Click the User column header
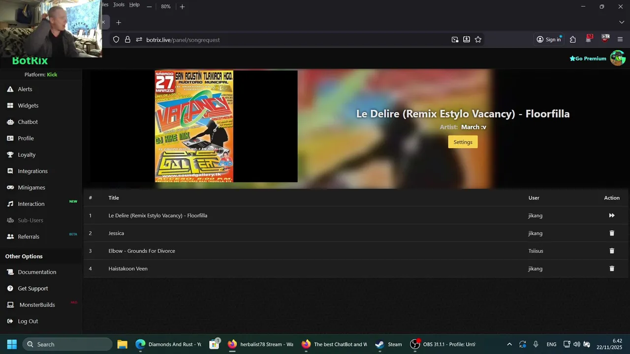This screenshot has height=354, width=630. 534,198
